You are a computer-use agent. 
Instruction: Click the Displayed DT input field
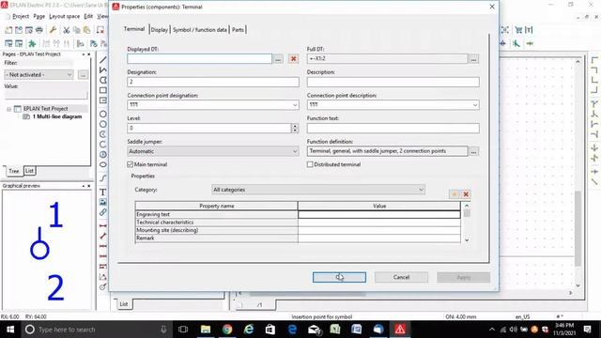(x=200, y=58)
